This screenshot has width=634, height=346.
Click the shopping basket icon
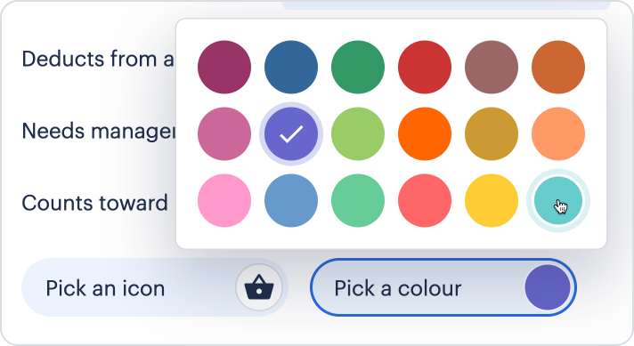[259, 287]
